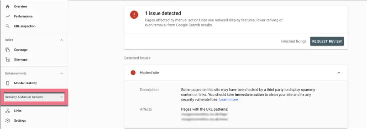367x129 pixels.
Task: Click the Performance trend icon
Action: (x=8, y=16)
